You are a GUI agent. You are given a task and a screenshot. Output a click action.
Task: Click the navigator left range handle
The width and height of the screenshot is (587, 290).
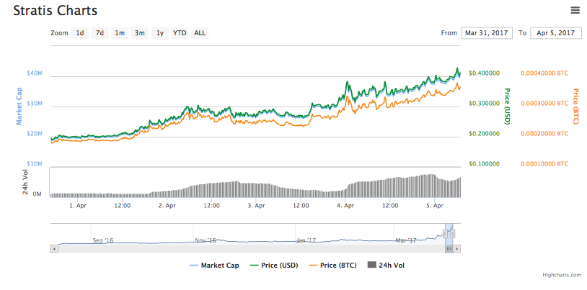pyautogui.click(x=445, y=234)
